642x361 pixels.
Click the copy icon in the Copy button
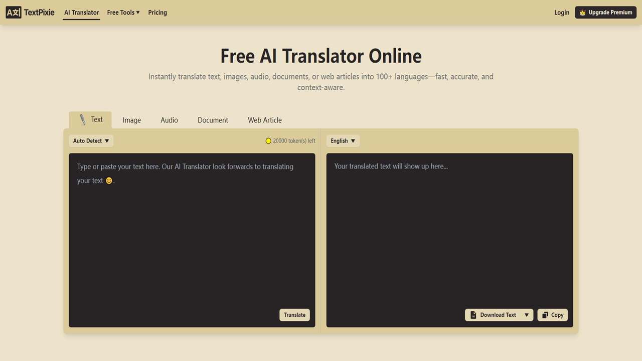[545, 315]
